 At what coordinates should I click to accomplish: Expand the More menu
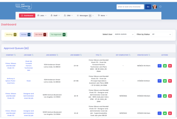point(103,15)
